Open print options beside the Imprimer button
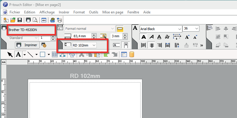 44,45
